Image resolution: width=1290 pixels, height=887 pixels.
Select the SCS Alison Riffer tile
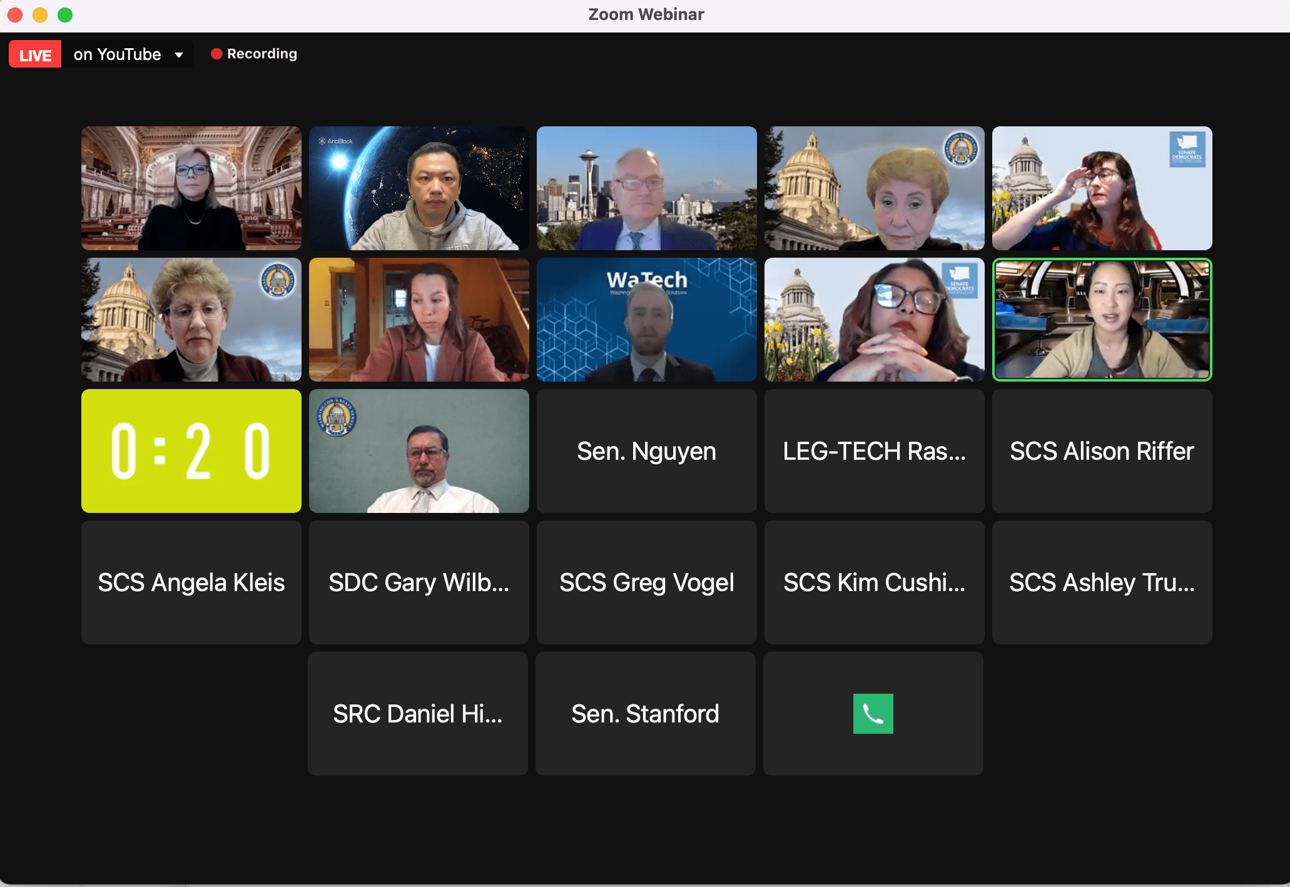click(x=1102, y=451)
